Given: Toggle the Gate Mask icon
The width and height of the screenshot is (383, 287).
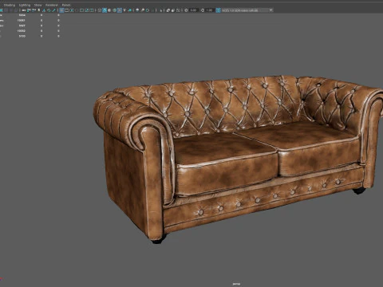Looking at the screenshot, I should pos(77,10).
